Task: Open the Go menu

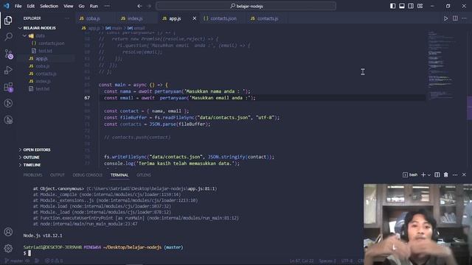Action: click(x=81, y=6)
